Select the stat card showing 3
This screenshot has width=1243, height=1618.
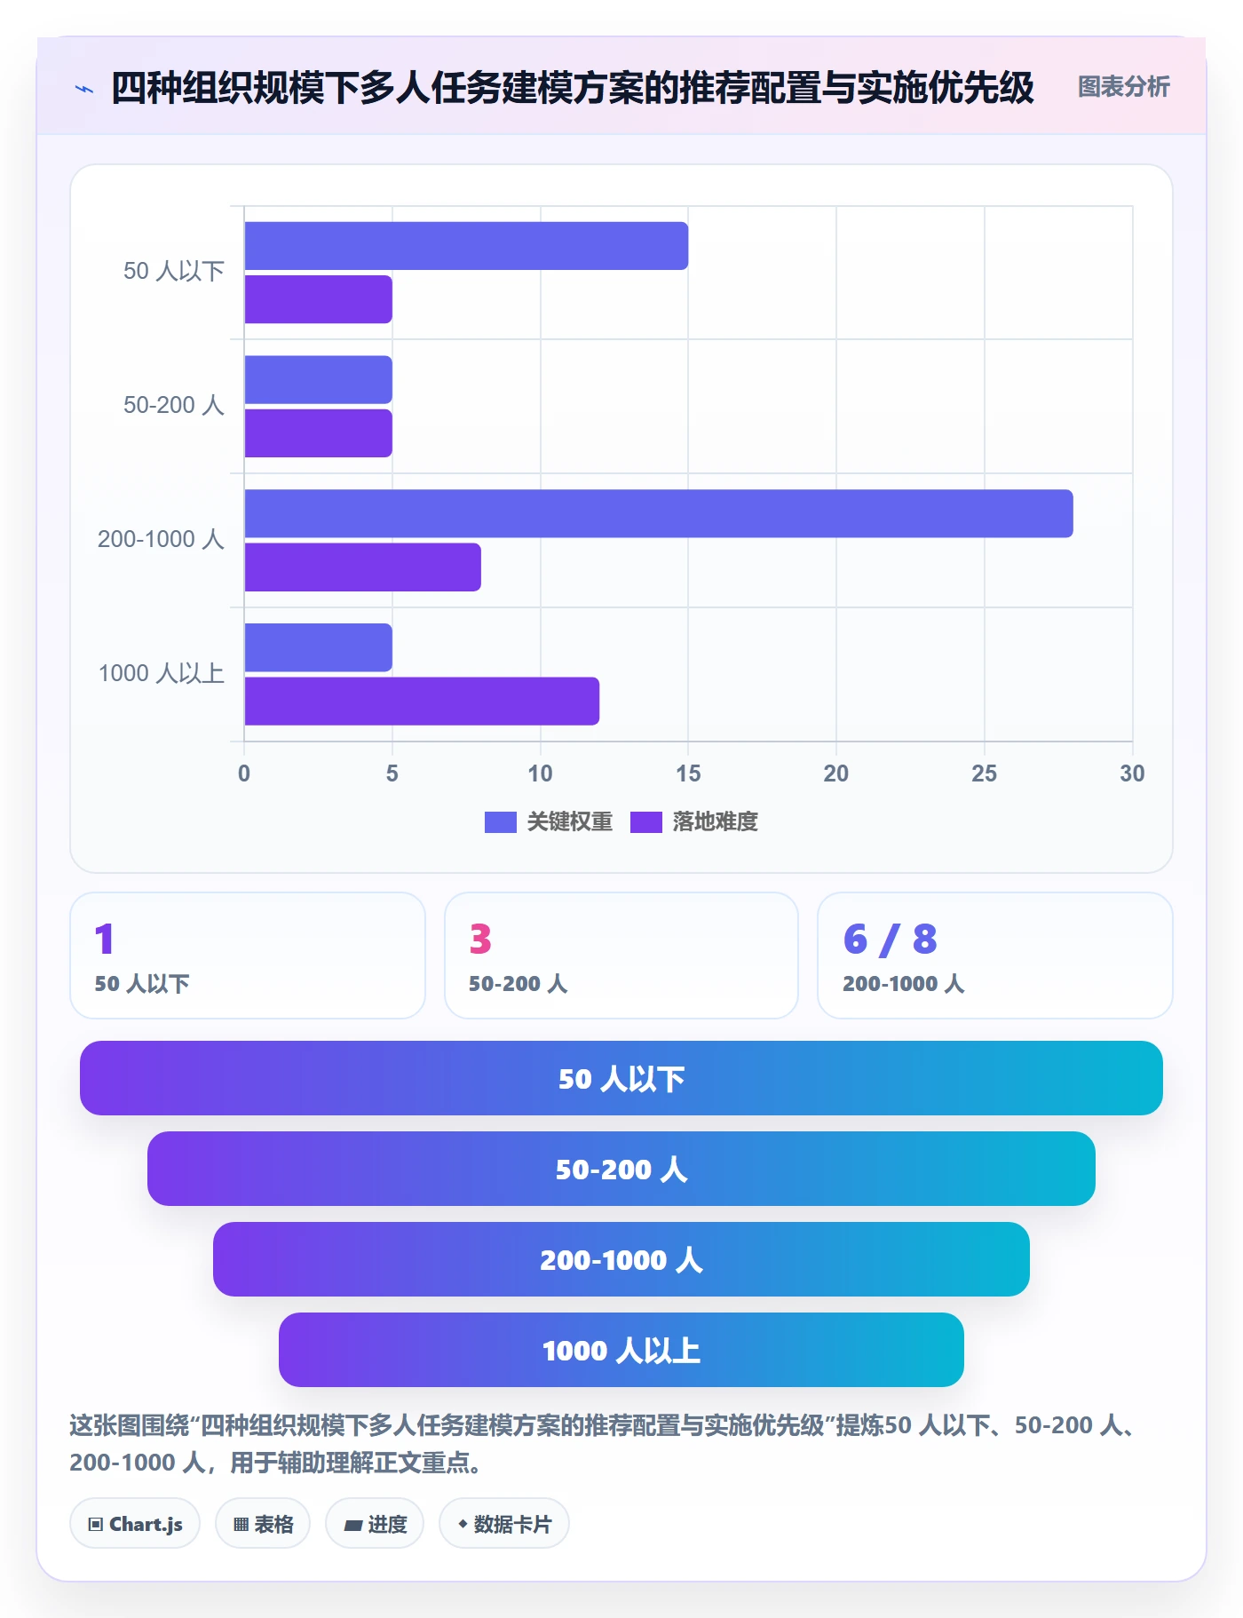pyautogui.click(x=621, y=956)
